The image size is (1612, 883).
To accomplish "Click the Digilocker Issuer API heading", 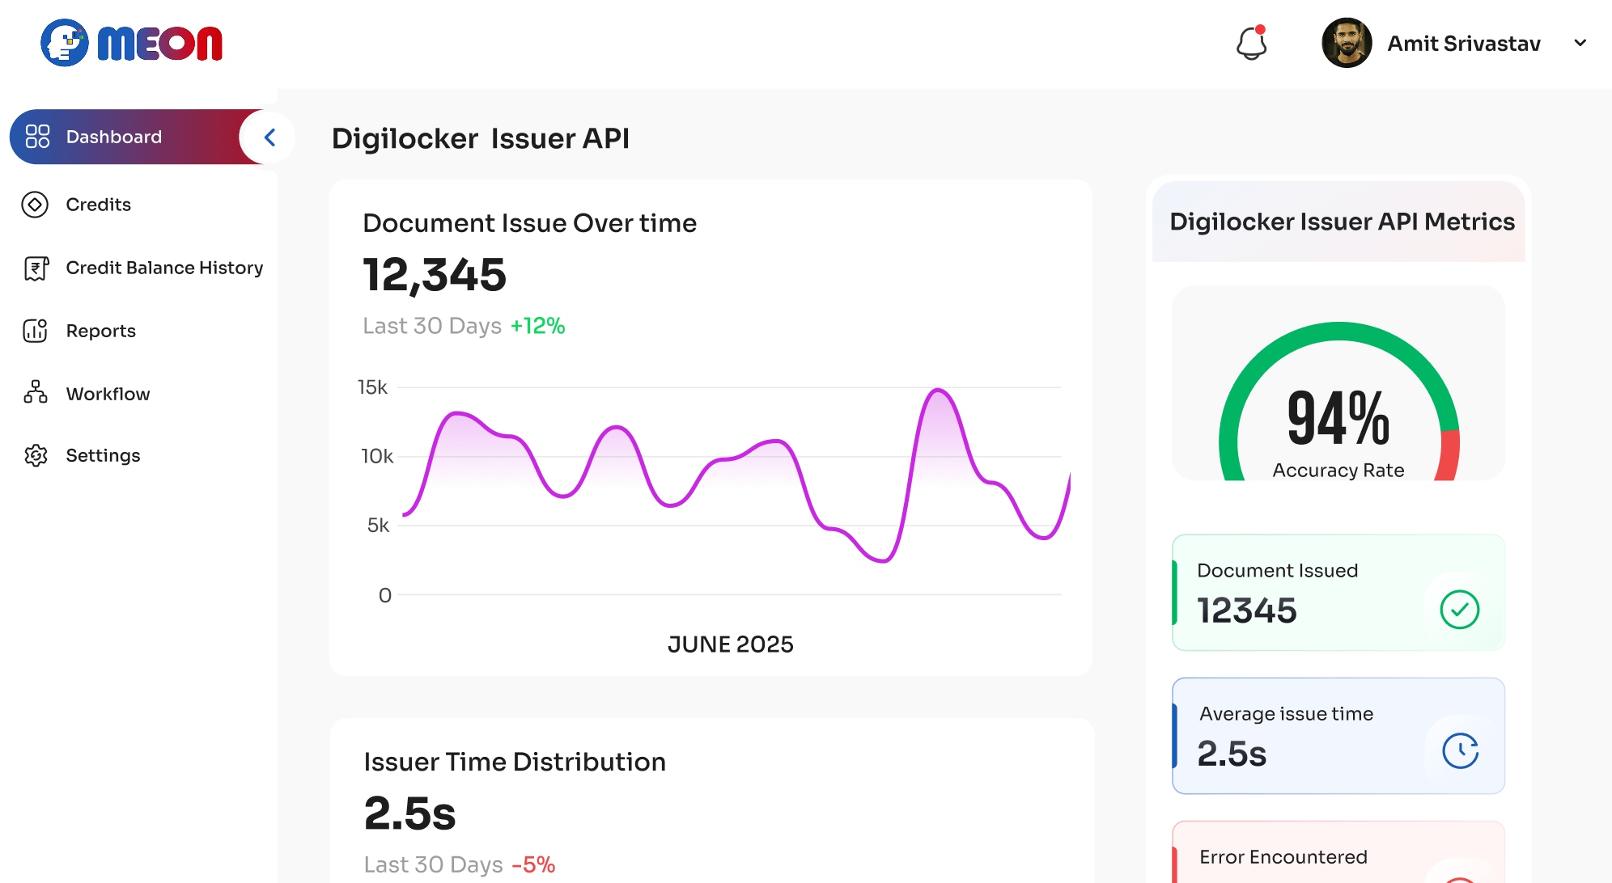I will coord(480,138).
